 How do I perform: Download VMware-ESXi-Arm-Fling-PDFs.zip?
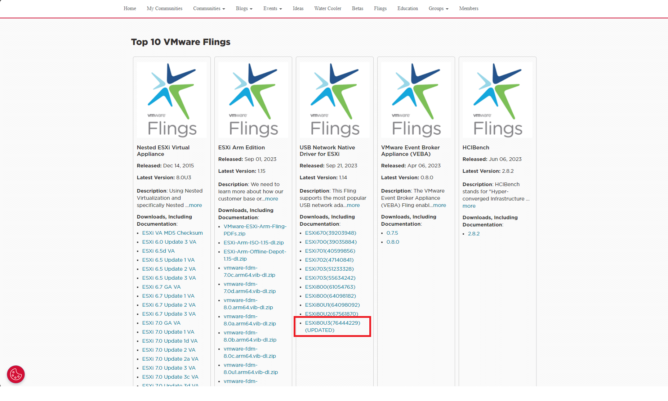pos(255,230)
